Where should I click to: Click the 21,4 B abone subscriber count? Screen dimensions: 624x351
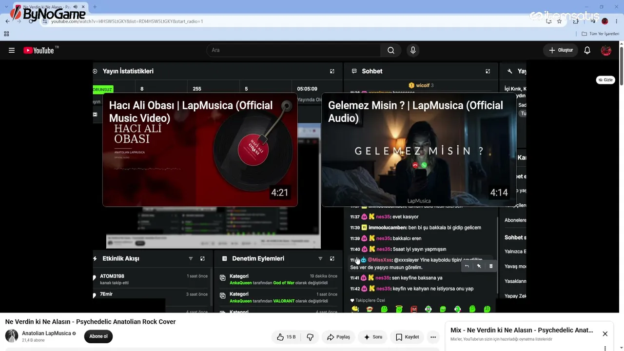pyautogui.click(x=33, y=340)
